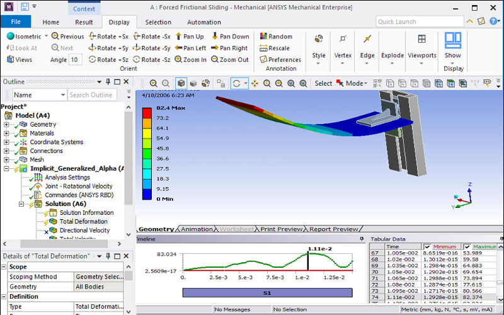This screenshot has height=315, width=504.
Task: Open annotation Preferences
Action: click(x=280, y=59)
